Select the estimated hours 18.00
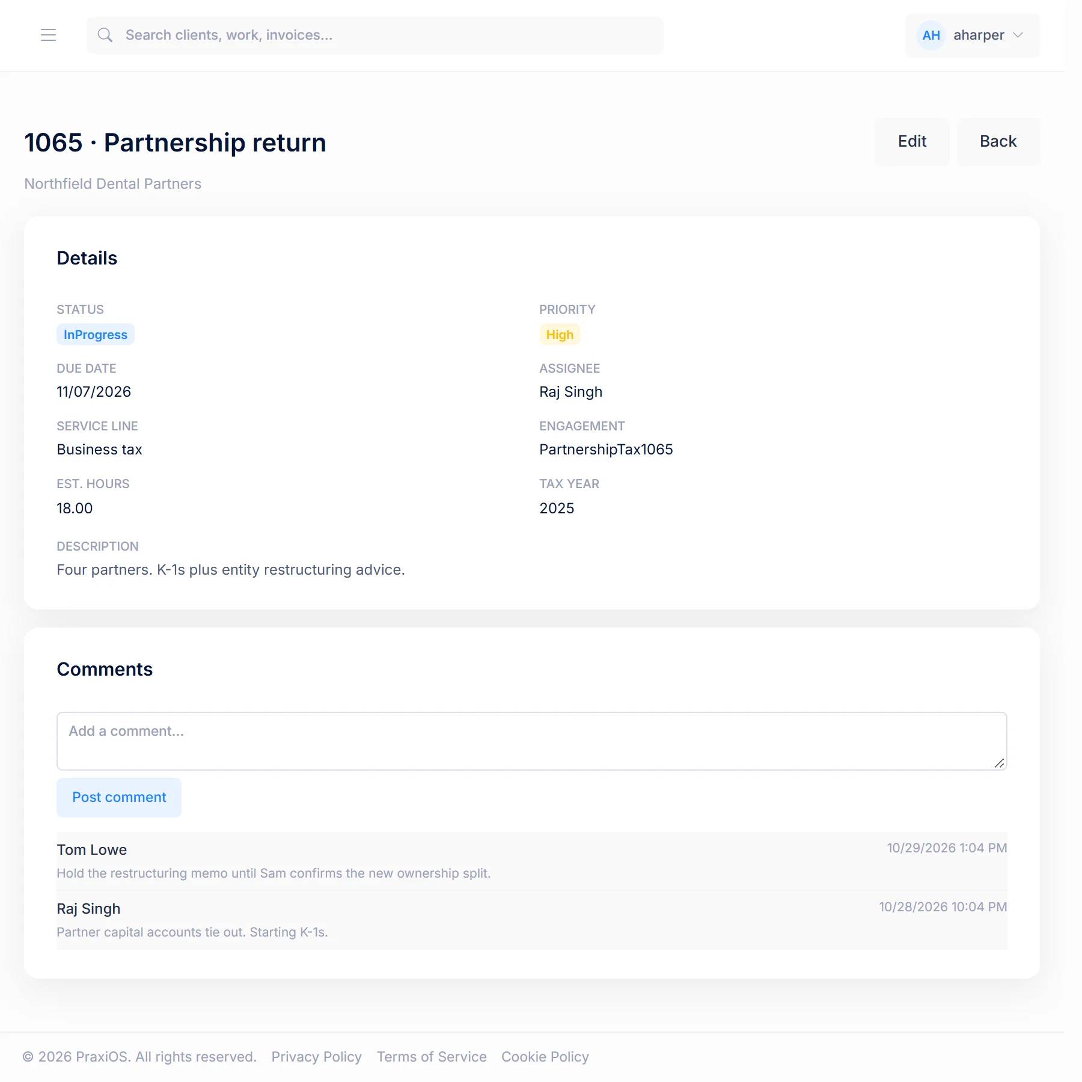The height and width of the screenshot is (1082, 1082). point(75,509)
